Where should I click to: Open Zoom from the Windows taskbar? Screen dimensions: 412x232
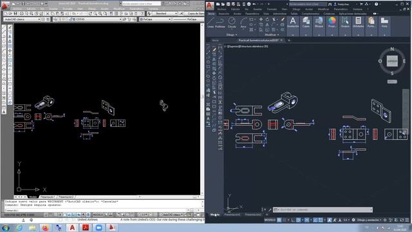[x=98, y=227]
